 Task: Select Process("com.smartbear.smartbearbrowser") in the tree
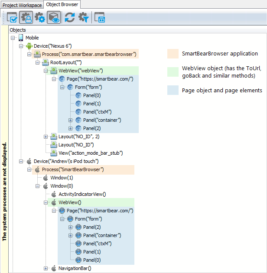point(89,54)
